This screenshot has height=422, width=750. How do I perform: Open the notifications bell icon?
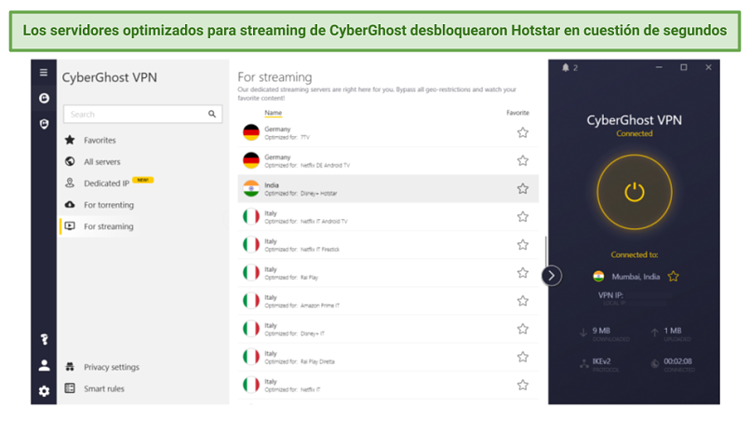coord(566,68)
